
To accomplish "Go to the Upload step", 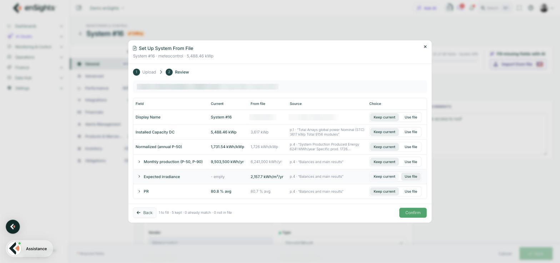I will pyautogui.click(x=149, y=72).
